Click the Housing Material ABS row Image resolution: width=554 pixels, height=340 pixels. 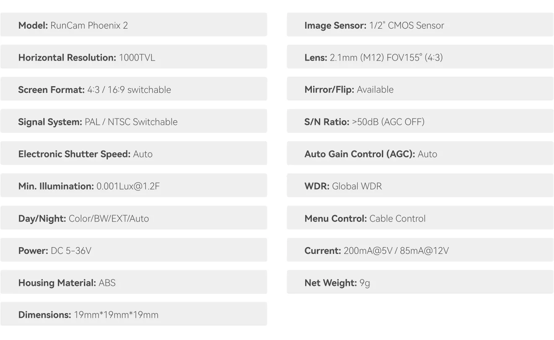(x=133, y=283)
